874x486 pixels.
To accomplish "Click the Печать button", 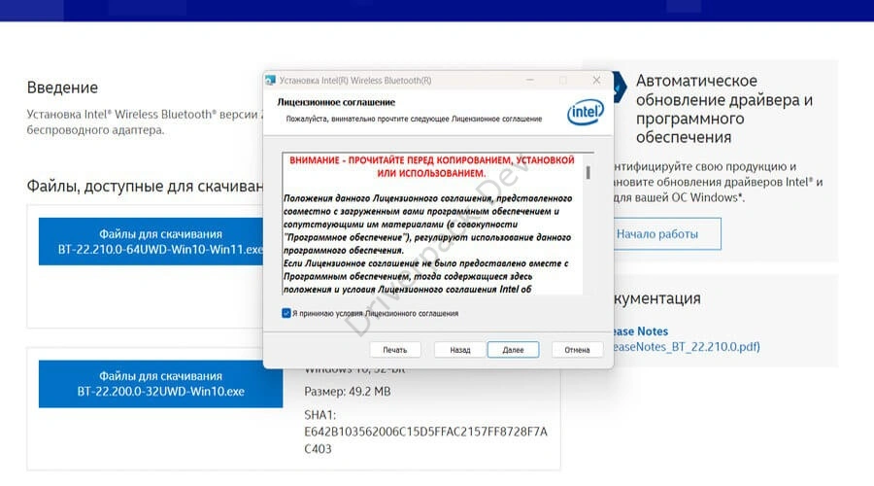I will point(394,350).
